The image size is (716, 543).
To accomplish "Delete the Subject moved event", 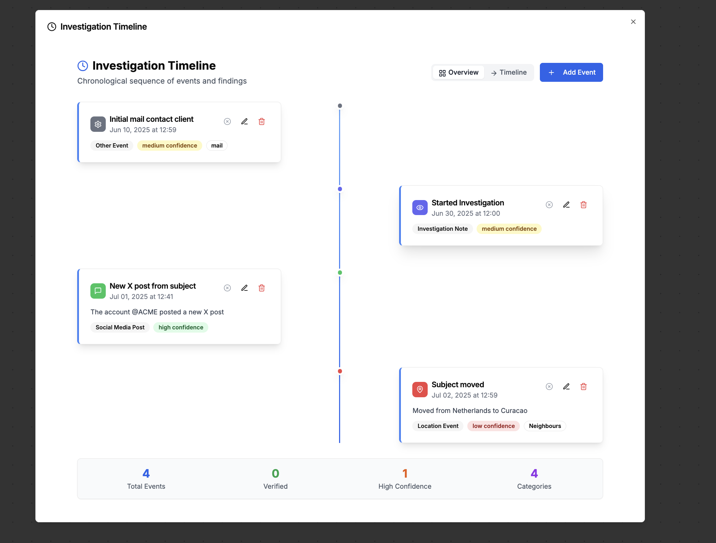I will [x=583, y=387].
